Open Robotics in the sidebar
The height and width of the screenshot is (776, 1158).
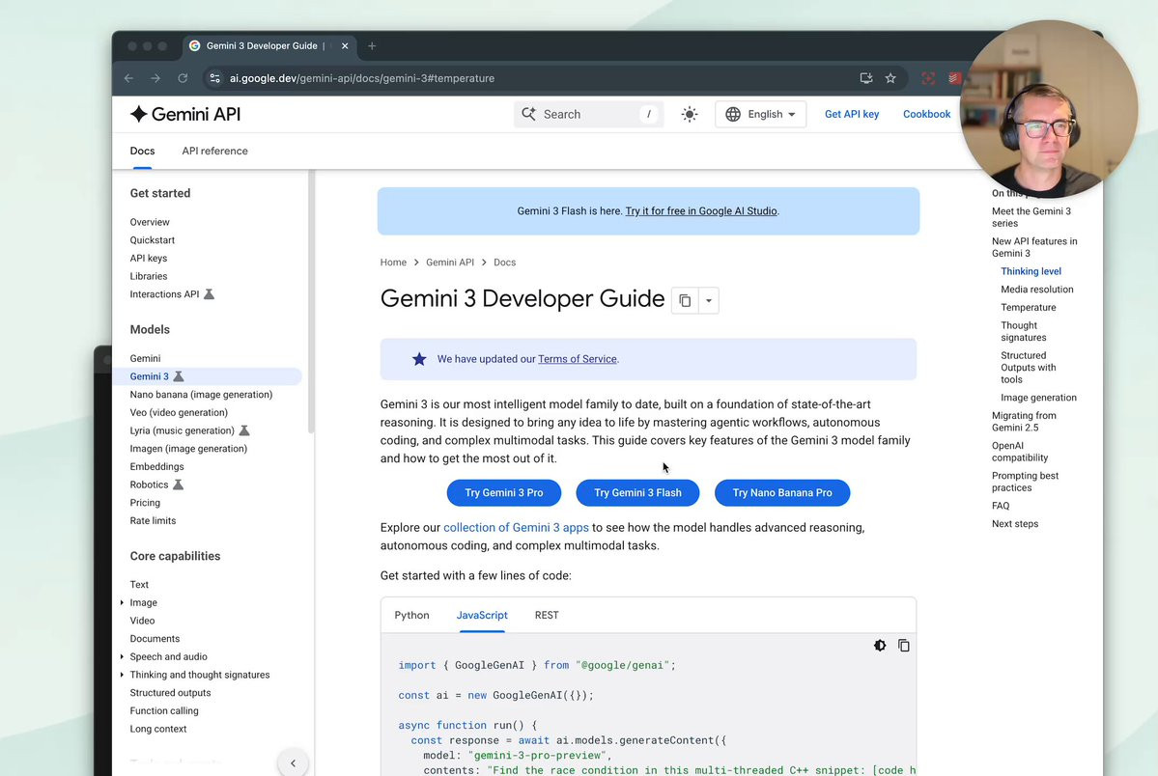[149, 485]
